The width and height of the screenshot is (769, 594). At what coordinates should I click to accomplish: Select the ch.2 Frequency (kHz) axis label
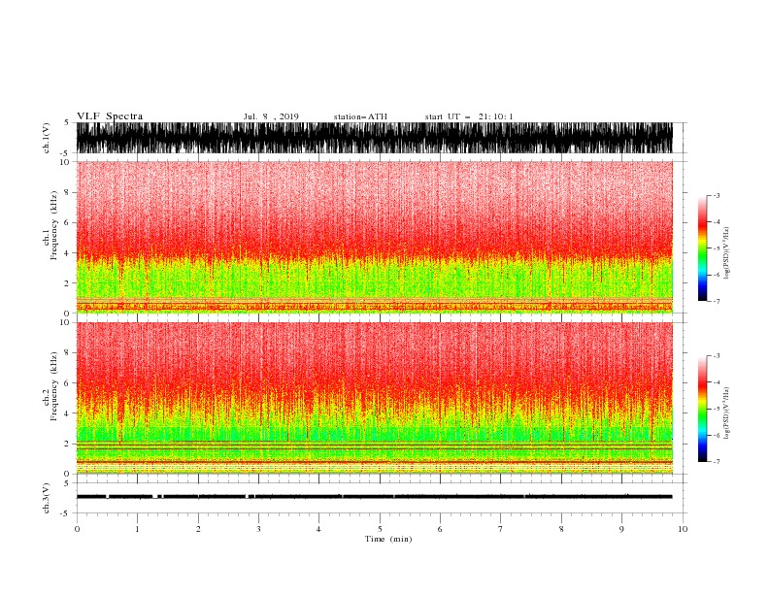pos(50,385)
